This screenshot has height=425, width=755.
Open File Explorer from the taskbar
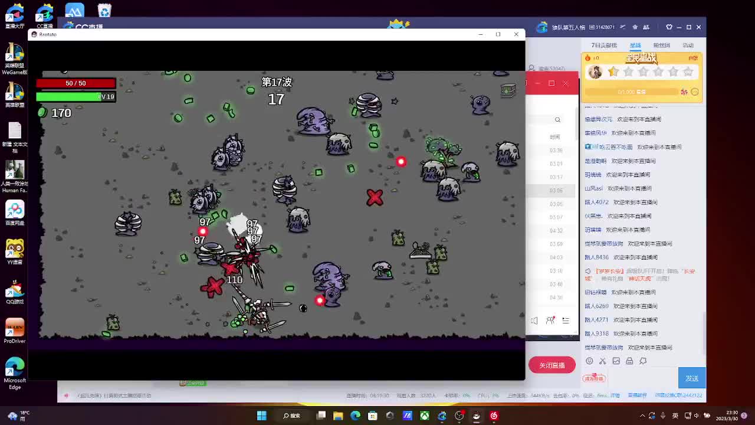[x=338, y=416]
